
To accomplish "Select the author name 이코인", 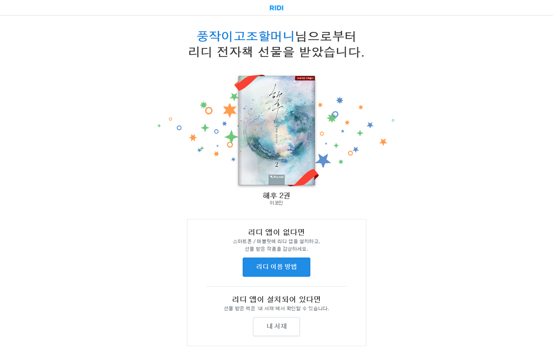I will coord(276,203).
